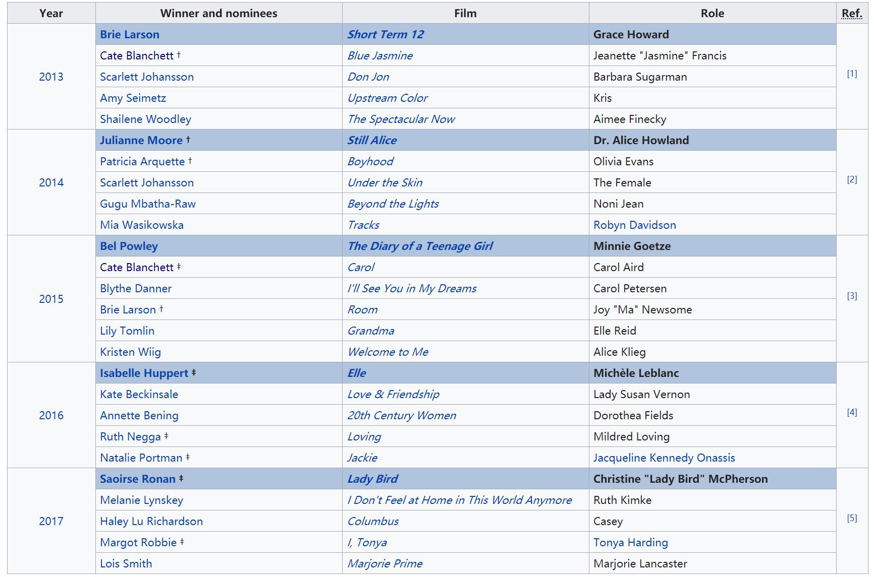Open the Short Term 12 film link

pos(386,34)
